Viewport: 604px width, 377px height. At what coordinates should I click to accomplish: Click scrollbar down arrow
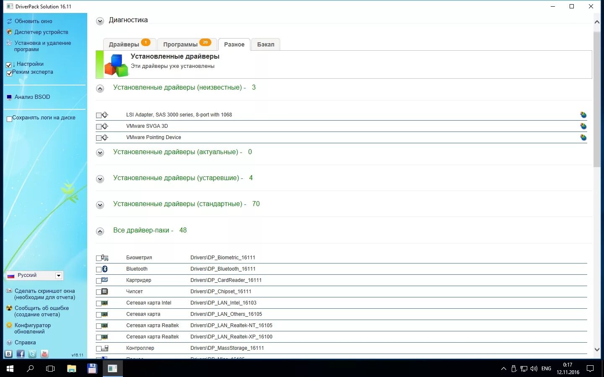(597, 350)
